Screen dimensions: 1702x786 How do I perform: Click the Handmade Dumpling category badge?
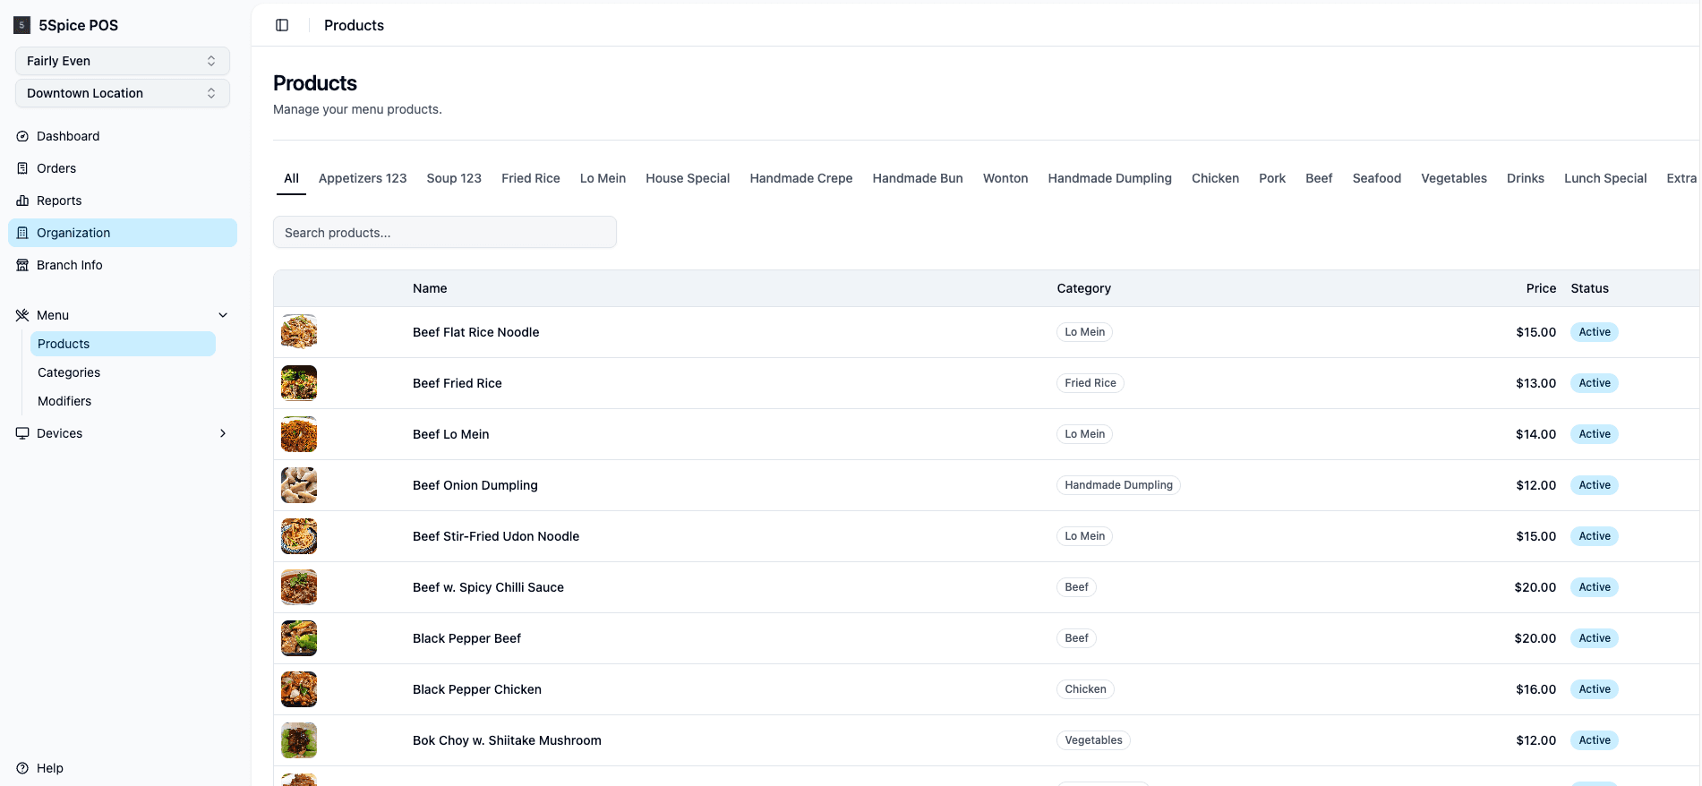[1118, 485]
